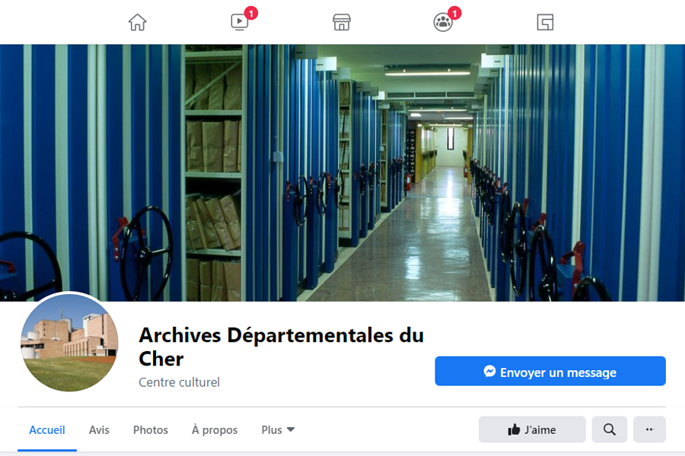Expand the Plus dropdown tab
Image resolution: width=685 pixels, height=456 pixels.
(278, 430)
